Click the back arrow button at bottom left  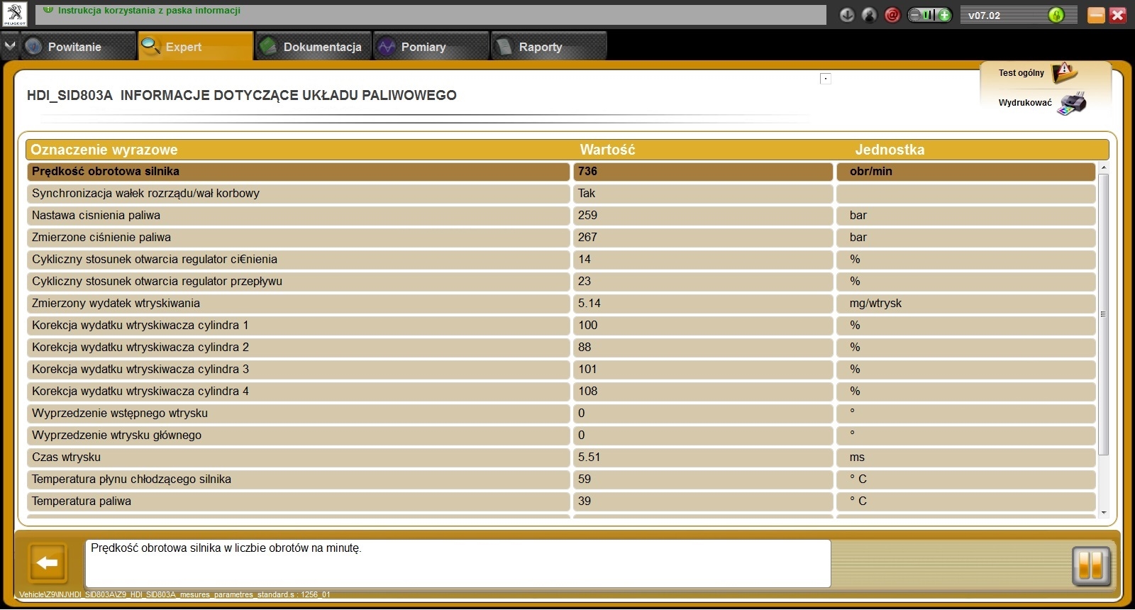[48, 563]
